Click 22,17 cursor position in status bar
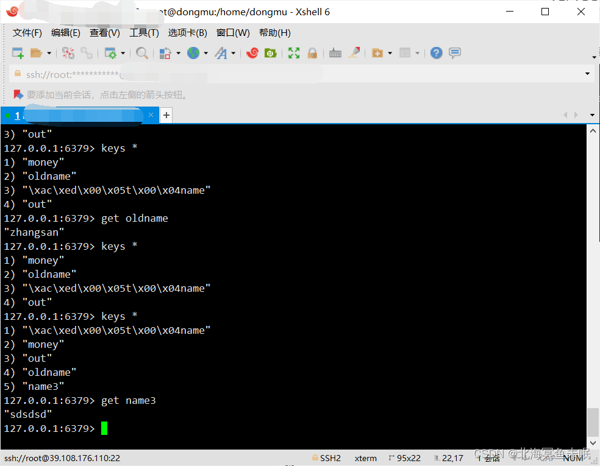The height and width of the screenshot is (466, 600). (x=449, y=458)
